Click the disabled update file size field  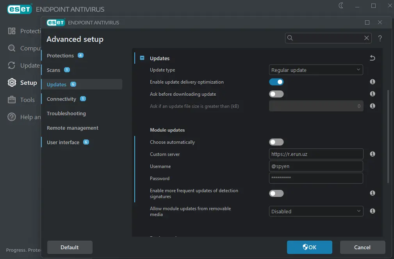316,106
